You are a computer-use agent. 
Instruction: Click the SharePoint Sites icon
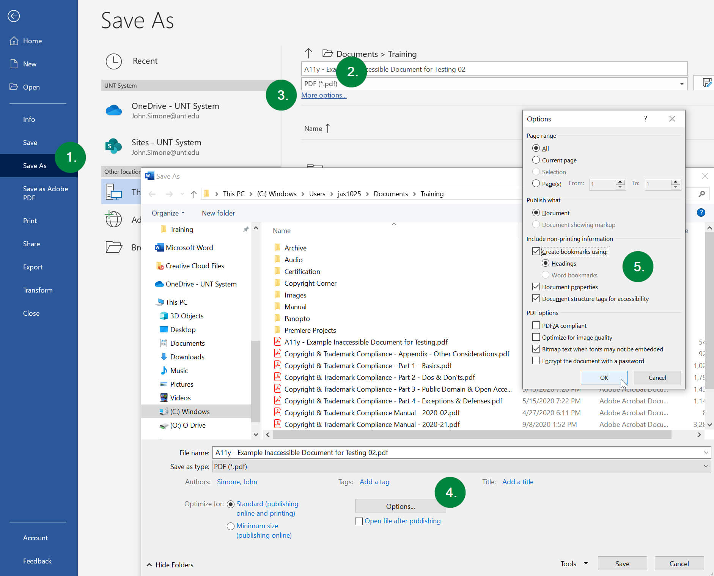click(x=113, y=146)
